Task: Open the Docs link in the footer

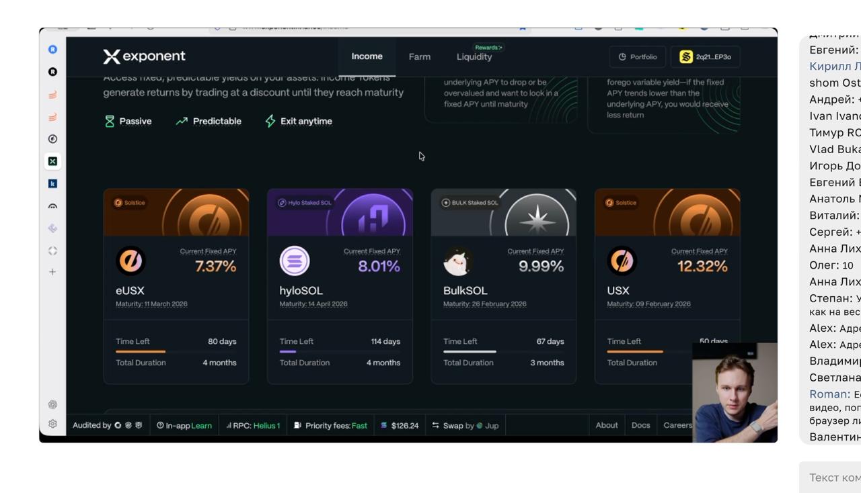Action: coord(640,425)
